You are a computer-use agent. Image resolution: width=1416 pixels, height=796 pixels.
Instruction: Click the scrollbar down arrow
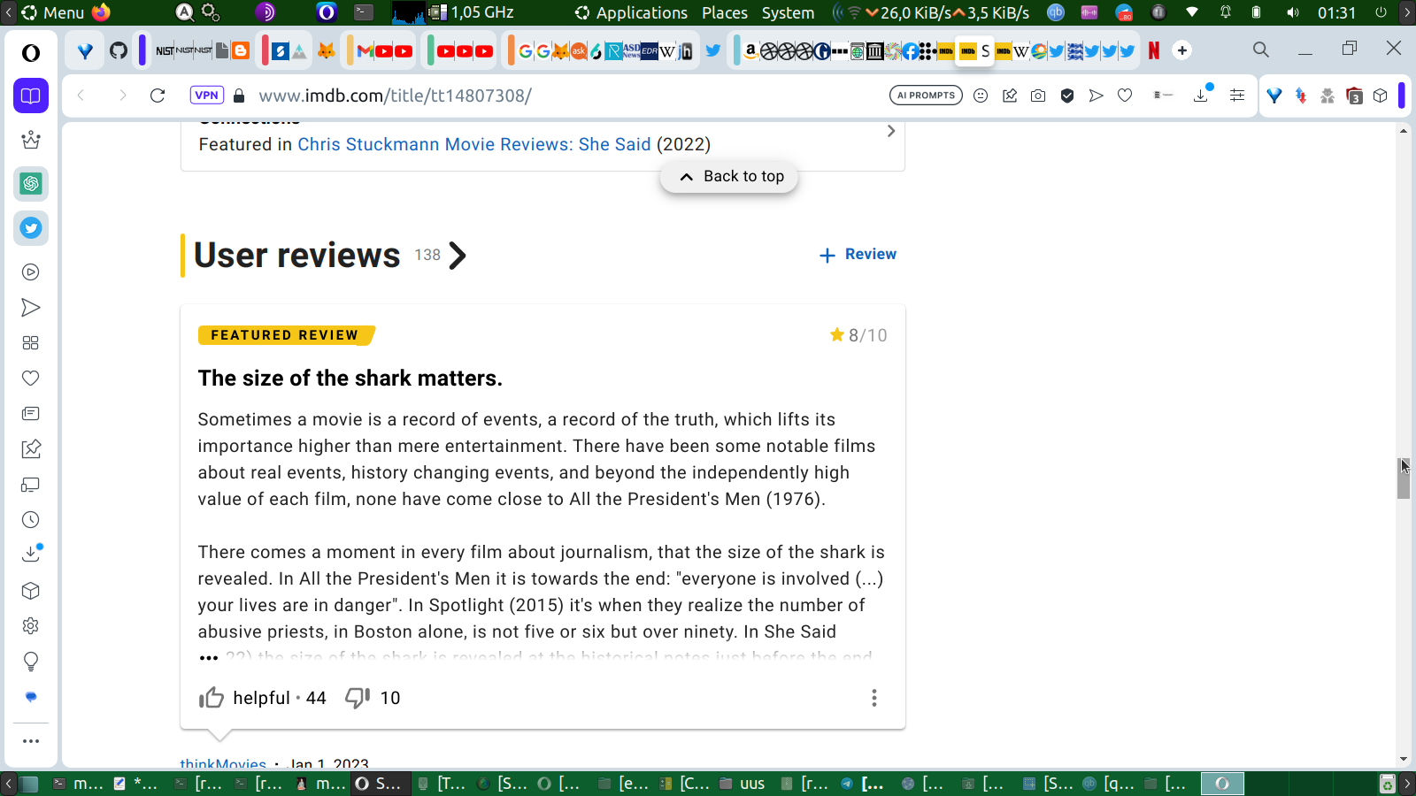[x=1404, y=759]
